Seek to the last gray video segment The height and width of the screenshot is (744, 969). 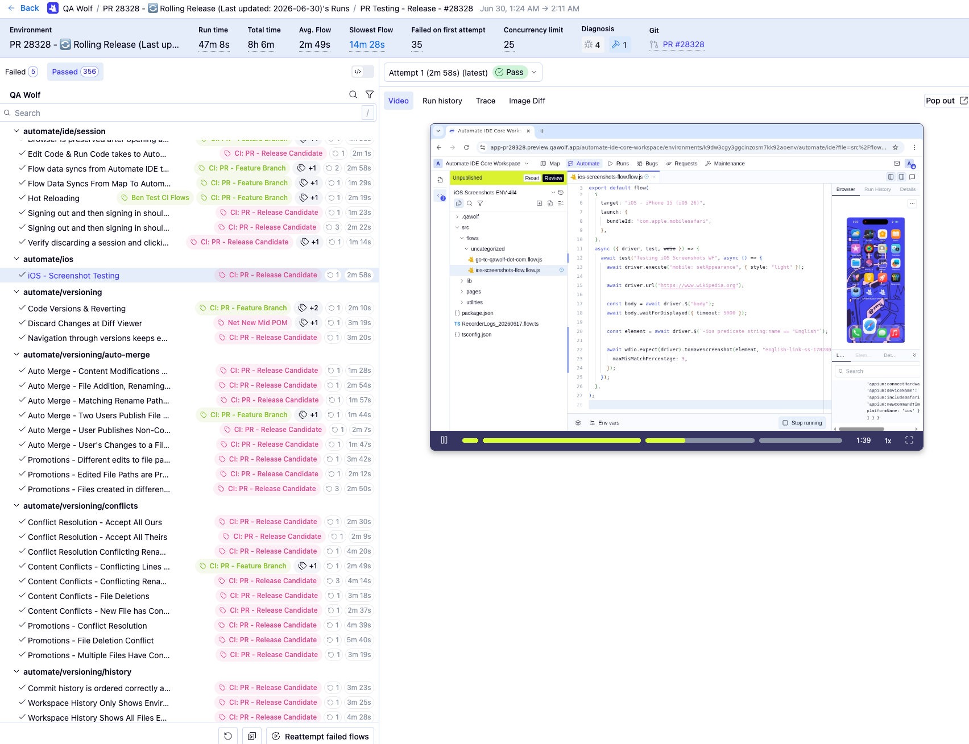[x=800, y=440]
